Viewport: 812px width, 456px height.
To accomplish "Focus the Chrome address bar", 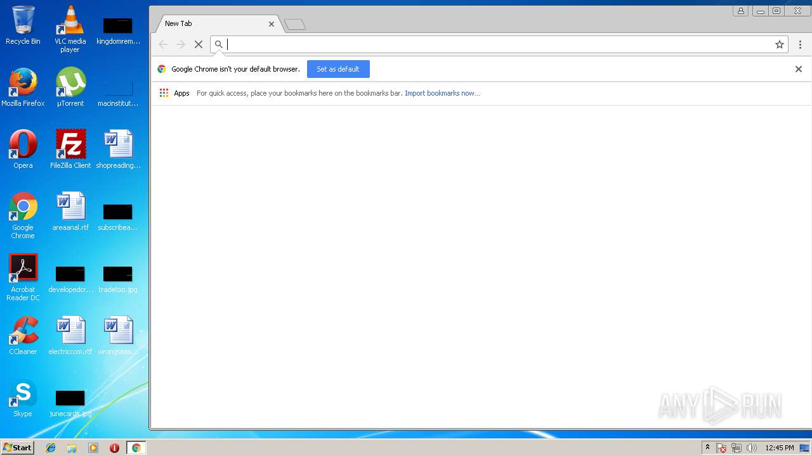I will 499,44.
